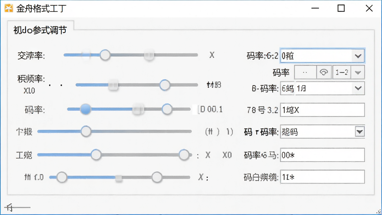Click the 1–2 button label
The width and height of the screenshot is (382, 215).
pos(342,72)
